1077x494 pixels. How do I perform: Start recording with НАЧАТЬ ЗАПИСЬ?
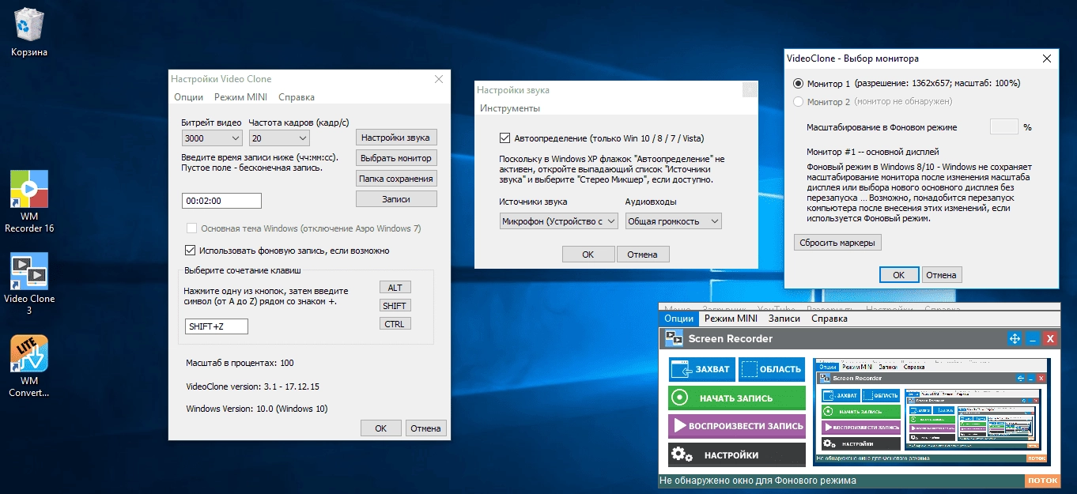pyautogui.click(x=737, y=398)
